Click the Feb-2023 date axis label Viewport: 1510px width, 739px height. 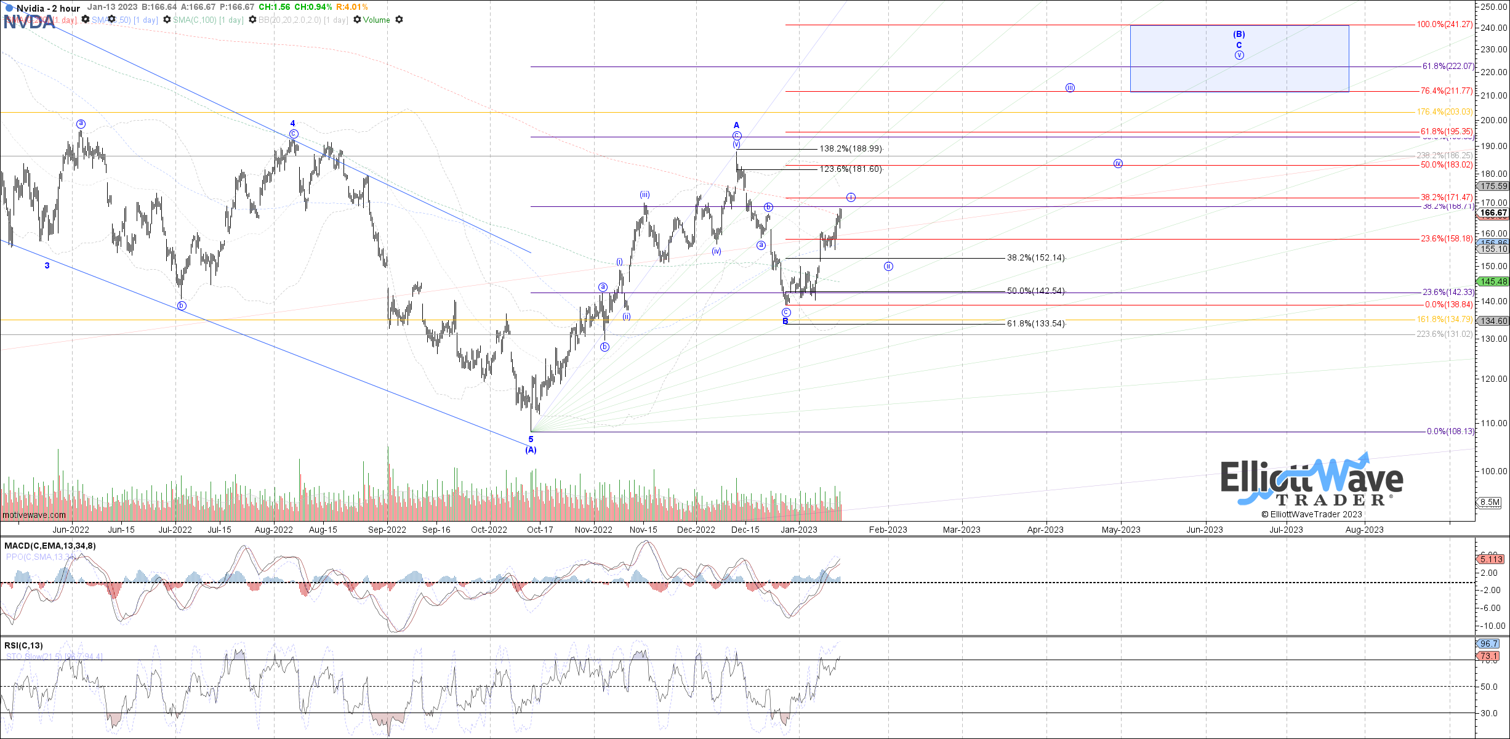coord(888,530)
